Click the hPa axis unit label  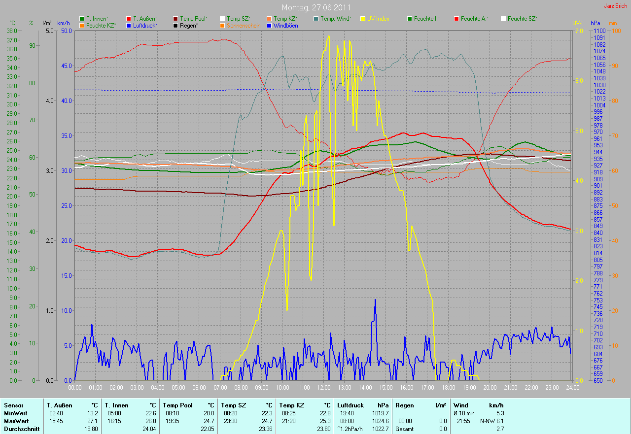tap(596, 23)
